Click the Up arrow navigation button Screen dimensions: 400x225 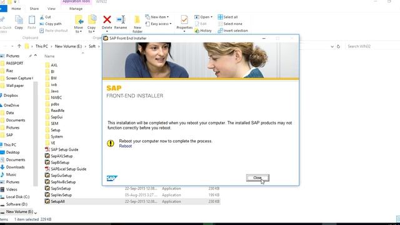point(19,46)
